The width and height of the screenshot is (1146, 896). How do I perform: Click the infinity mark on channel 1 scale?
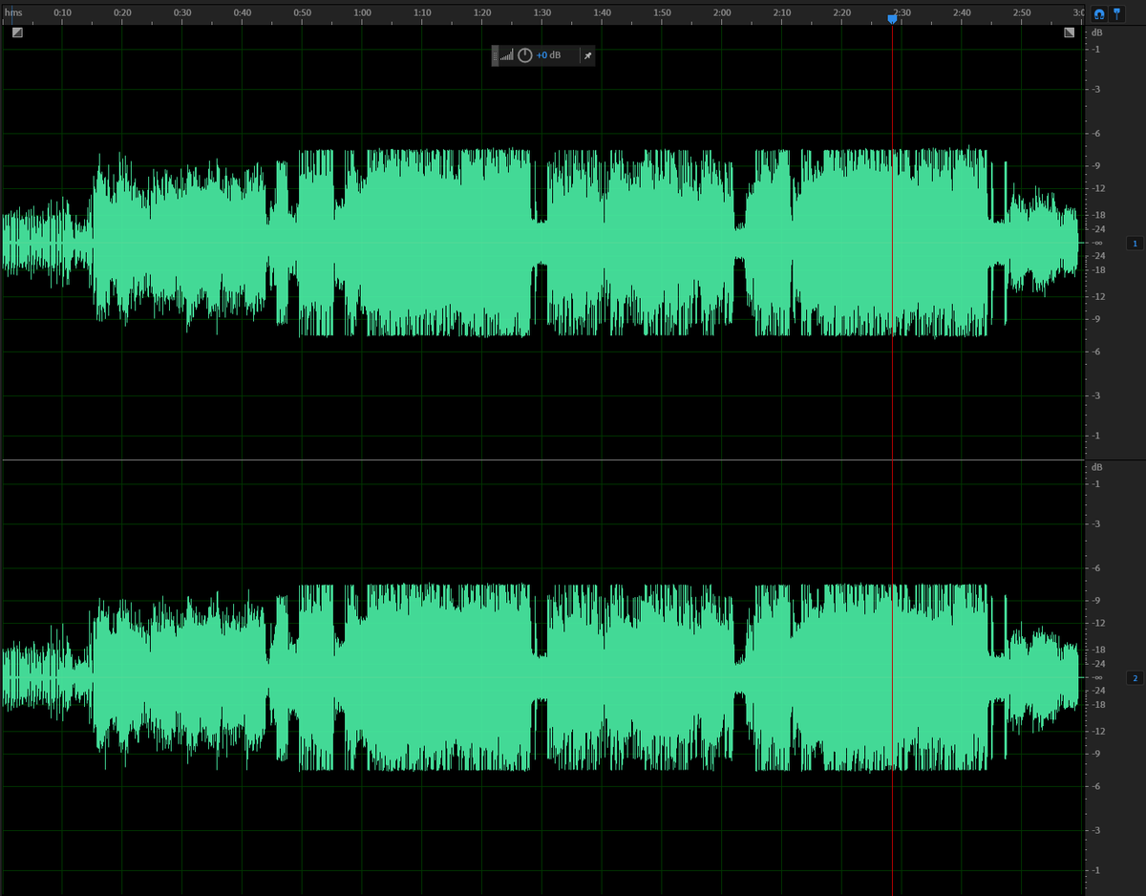tap(1098, 243)
